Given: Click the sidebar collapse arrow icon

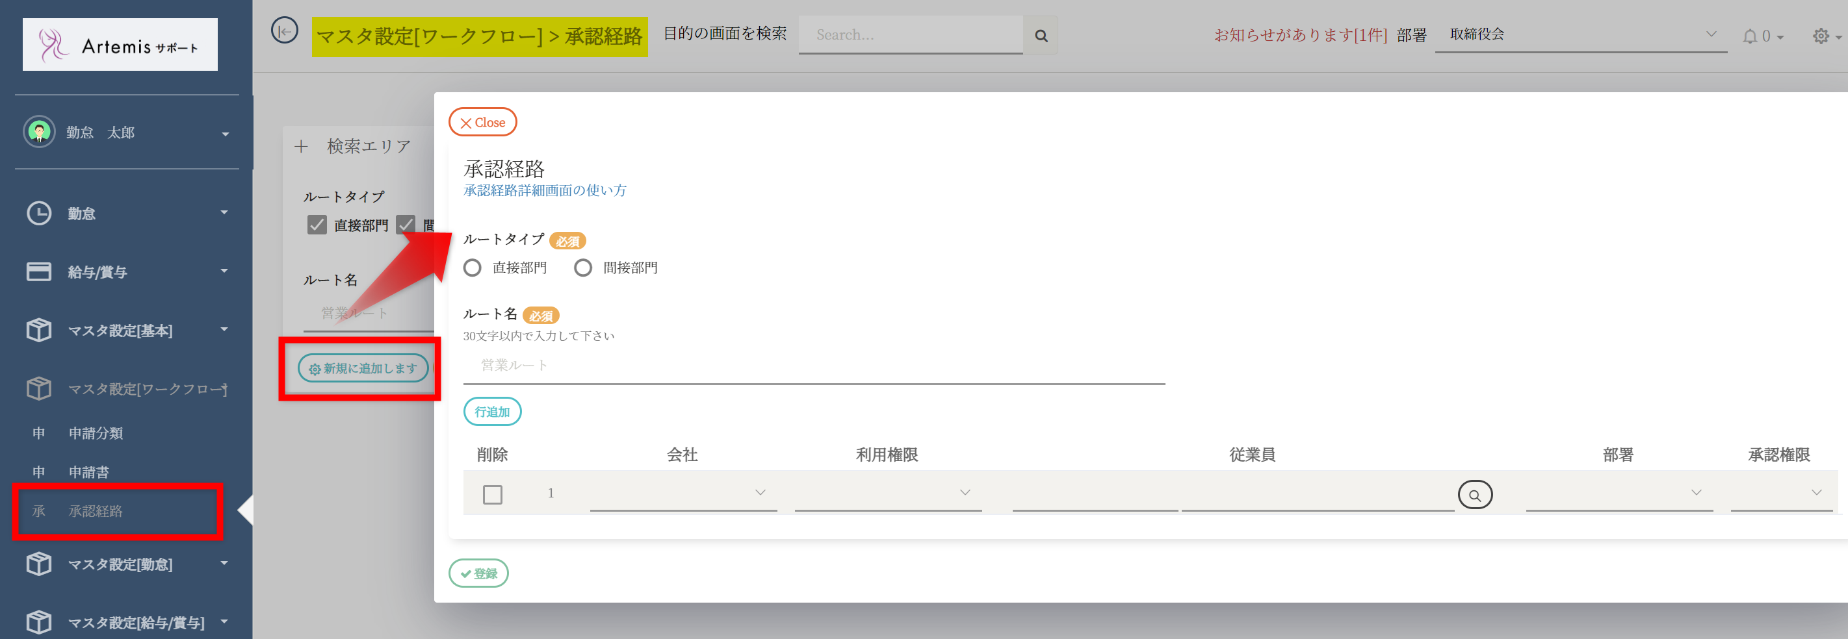Looking at the screenshot, I should (284, 31).
